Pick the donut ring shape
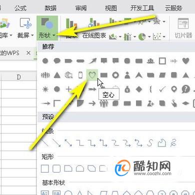The width and height of the screenshot is (195, 195). click(x=115, y=75)
